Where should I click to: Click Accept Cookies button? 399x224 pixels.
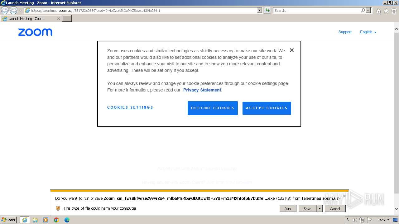coord(267,108)
